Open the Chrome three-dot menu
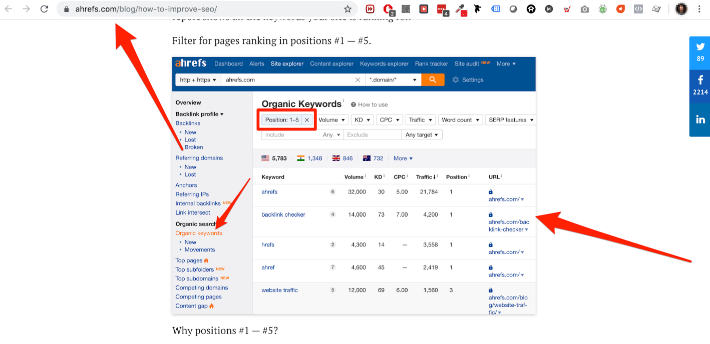This screenshot has height=344, width=710. coord(698,9)
